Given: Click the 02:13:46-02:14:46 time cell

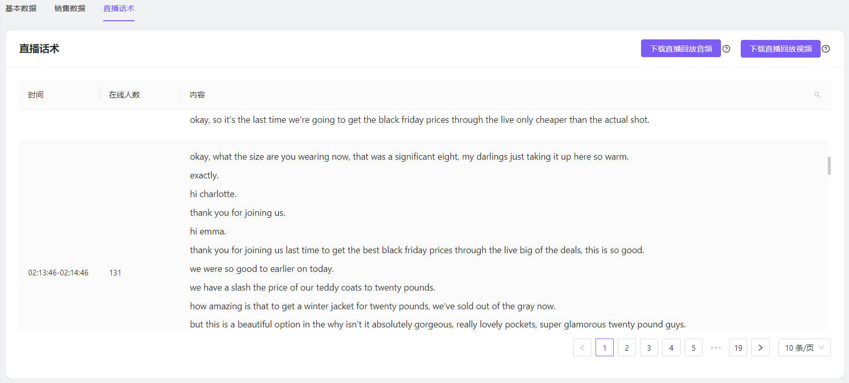Looking at the screenshot, I should pyautogui.click(x=58, y=273).
